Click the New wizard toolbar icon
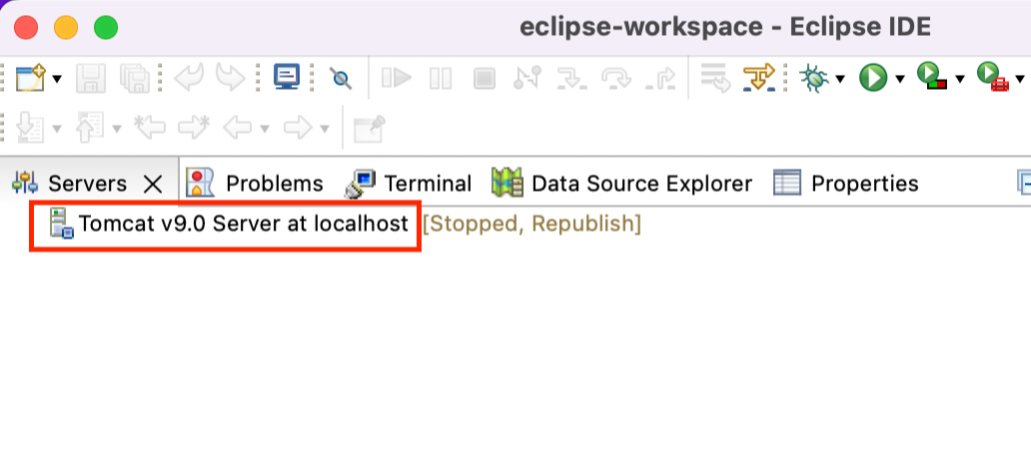Image resolution: width=1031 pixels, height=475 pixels. [30, 78]
